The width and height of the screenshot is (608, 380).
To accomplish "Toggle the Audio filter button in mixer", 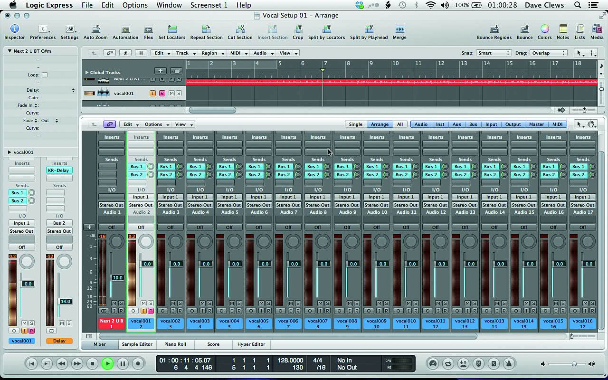I will 421,124.
